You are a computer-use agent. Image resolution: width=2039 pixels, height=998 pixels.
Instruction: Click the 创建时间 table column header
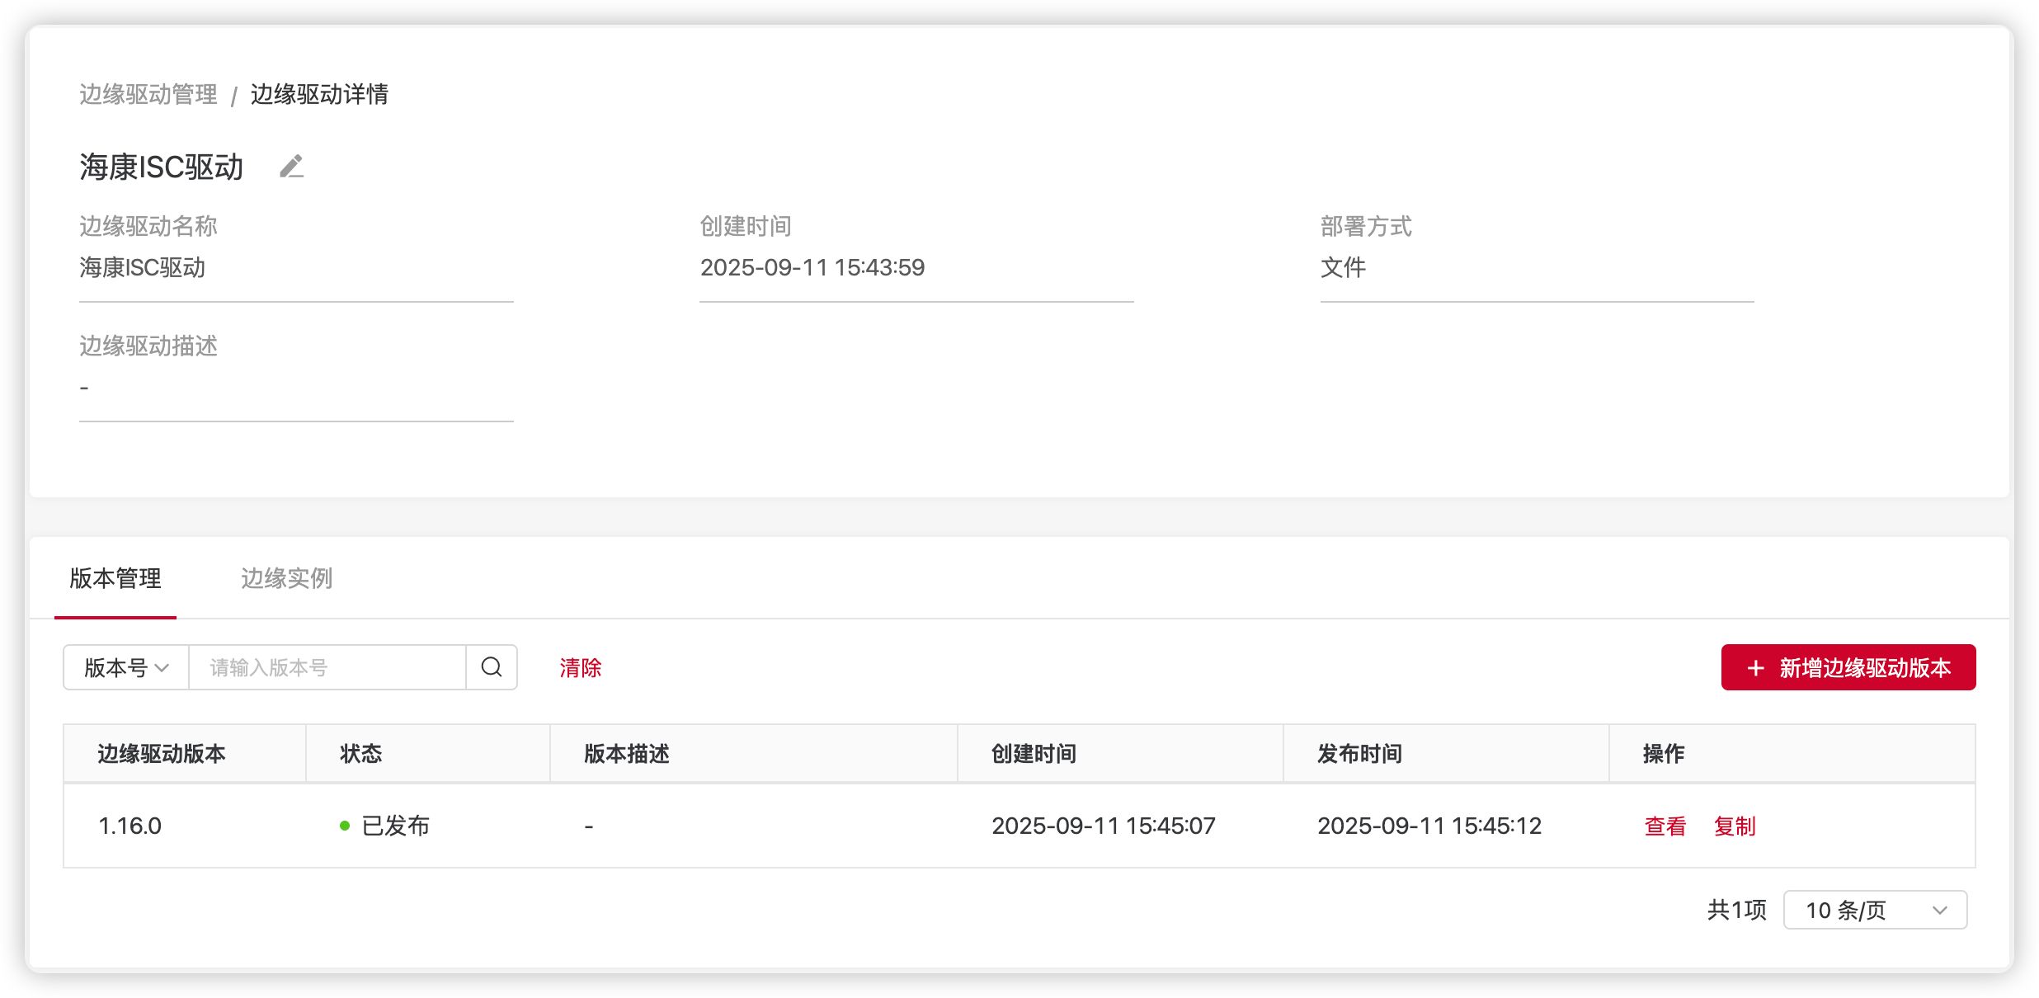1034,754
